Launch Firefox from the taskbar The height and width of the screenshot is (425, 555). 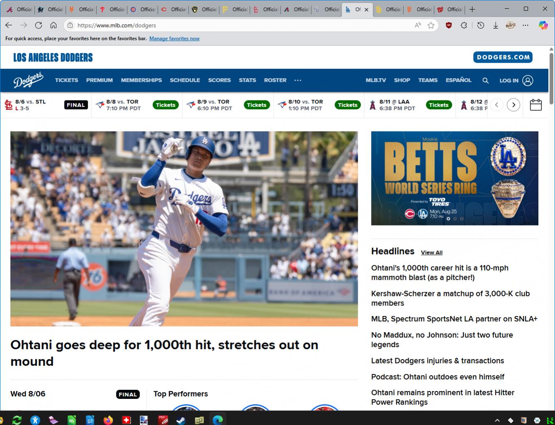point(108,420)
